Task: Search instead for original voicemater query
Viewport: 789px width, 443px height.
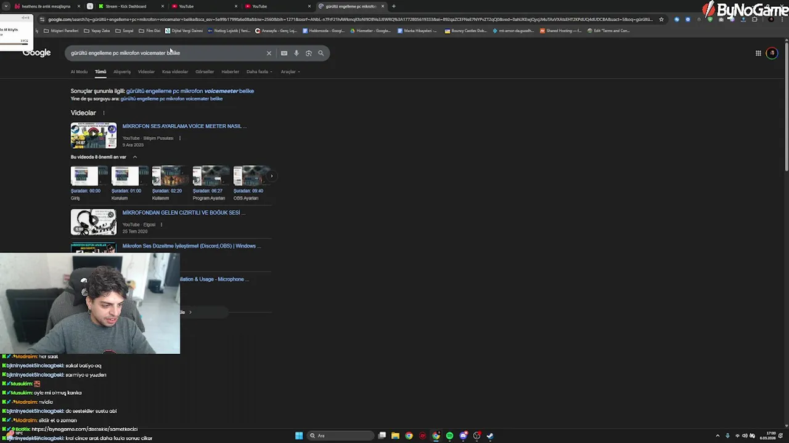Action: (x=171, y=98)
